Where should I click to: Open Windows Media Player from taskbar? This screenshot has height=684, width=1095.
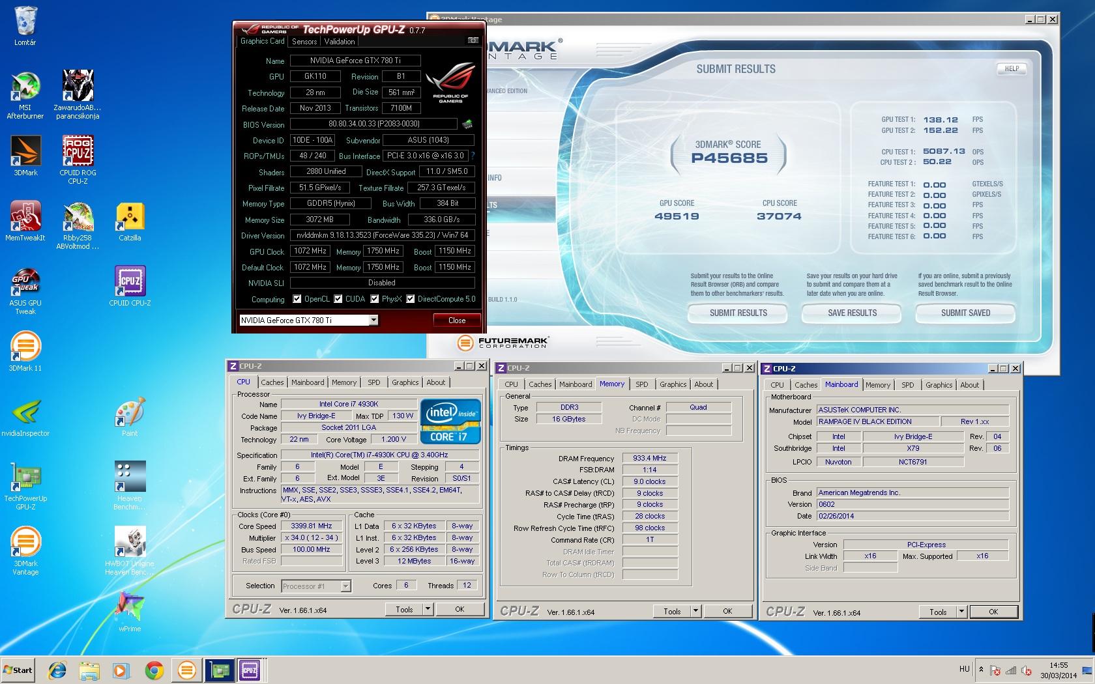pos(122,670)
